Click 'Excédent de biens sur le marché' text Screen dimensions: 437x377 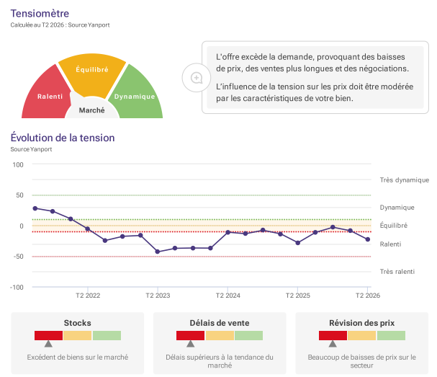pos(78,358)
